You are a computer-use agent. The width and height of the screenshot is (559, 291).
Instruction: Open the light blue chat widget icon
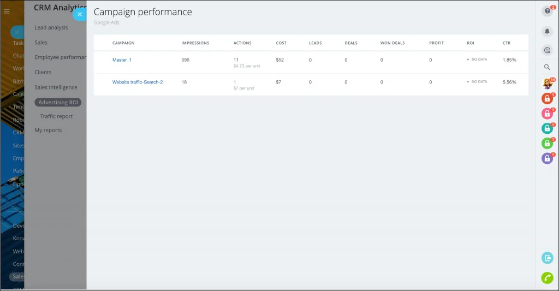coord(547,258)
